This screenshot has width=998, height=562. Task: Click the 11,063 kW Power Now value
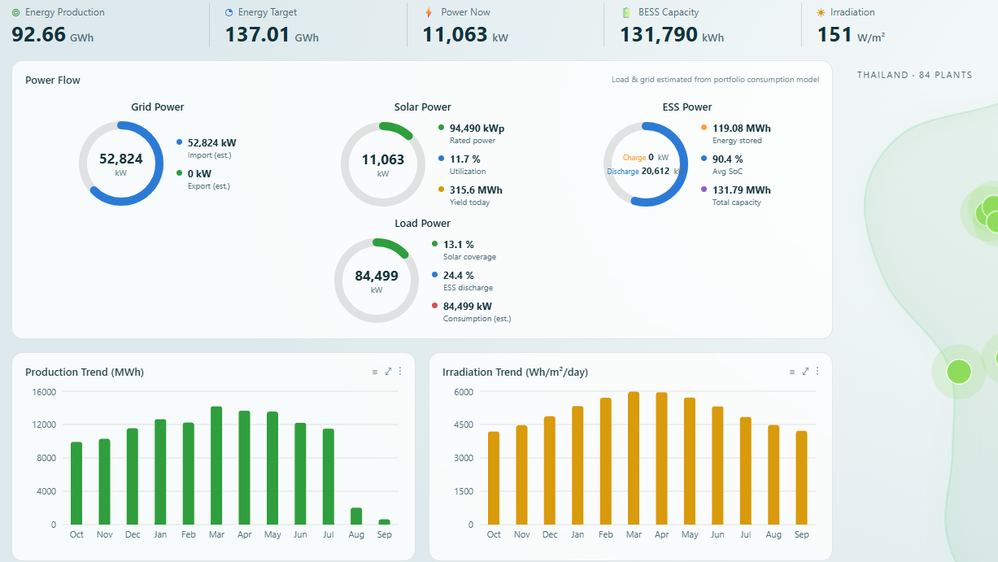pyautogui.click(x=465, y=35)
